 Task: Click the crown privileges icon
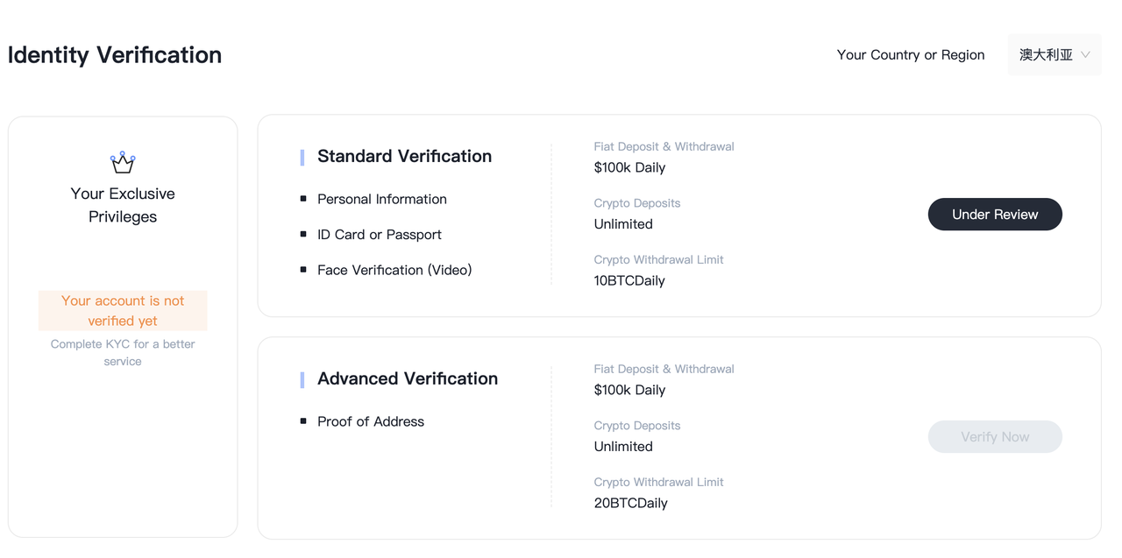123,162
